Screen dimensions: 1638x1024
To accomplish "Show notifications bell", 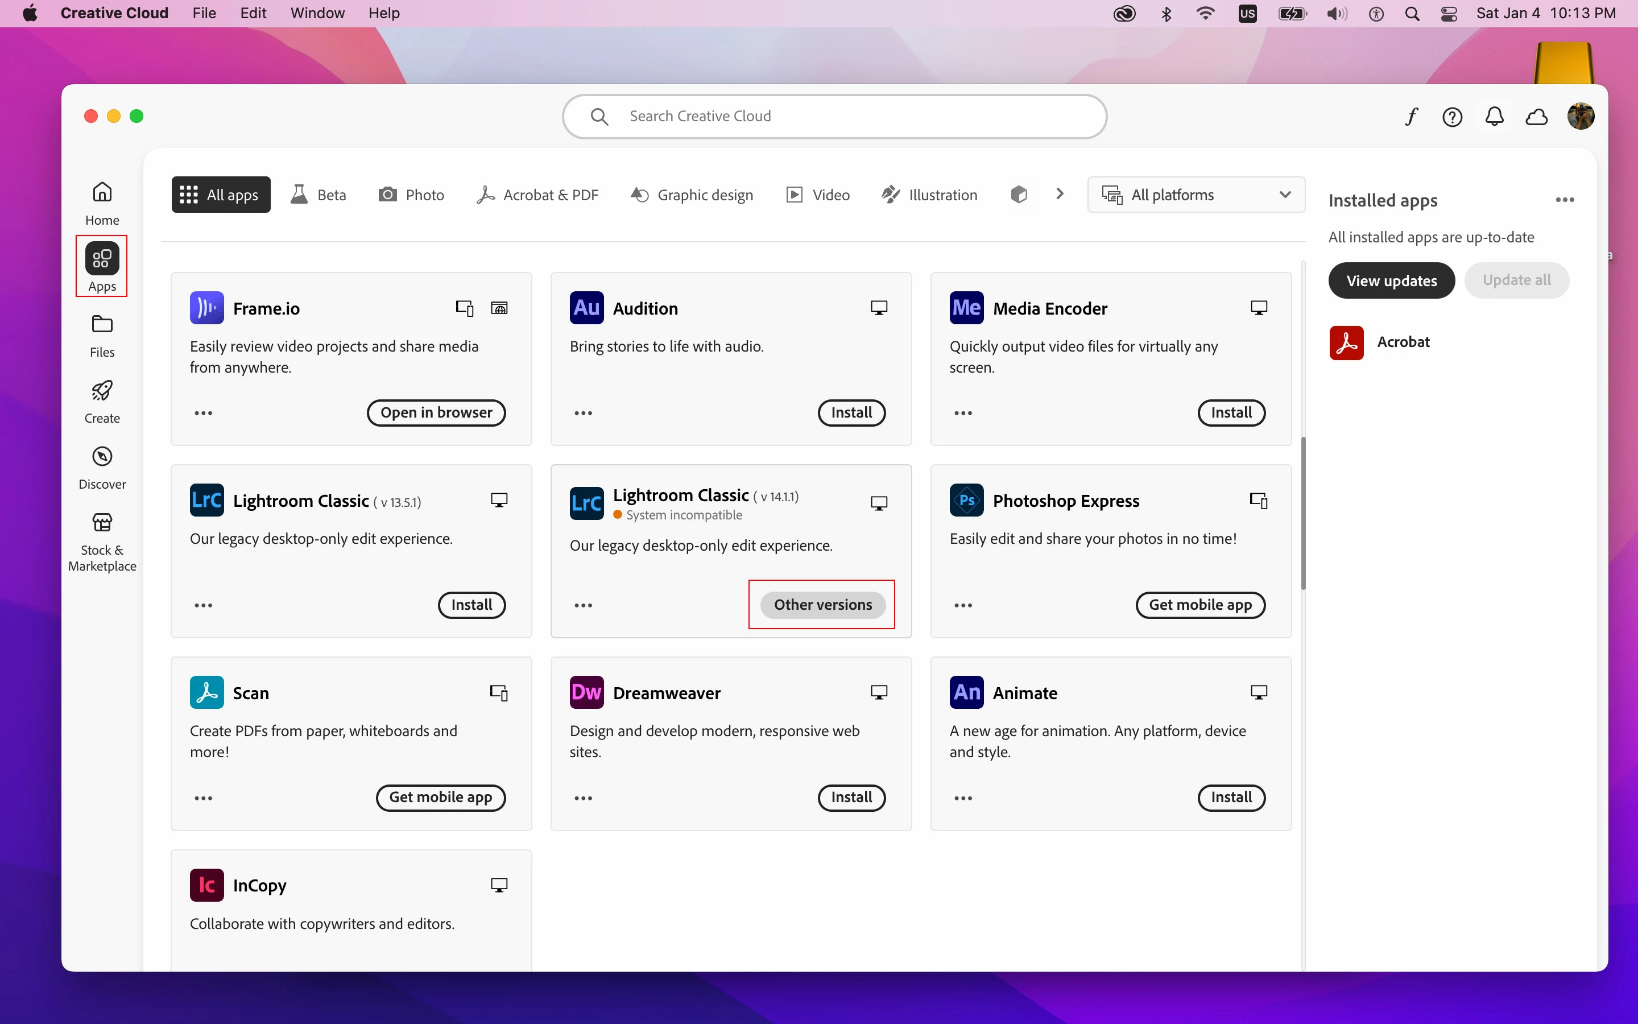I will click(x=1494, y=117).
